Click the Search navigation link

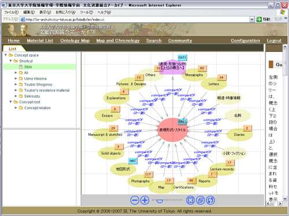pos(154,40)
